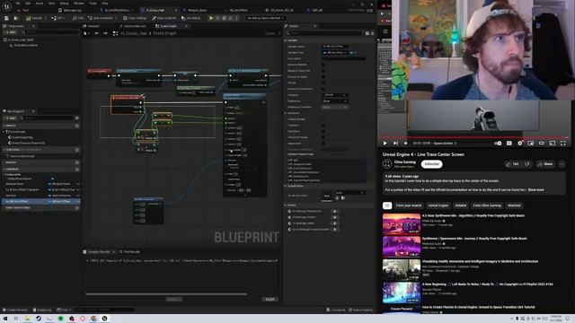The width and height of the screenshot is (575, 323).
Task: Switch to the Construction Script tab
Action: (x=132, y=26)
